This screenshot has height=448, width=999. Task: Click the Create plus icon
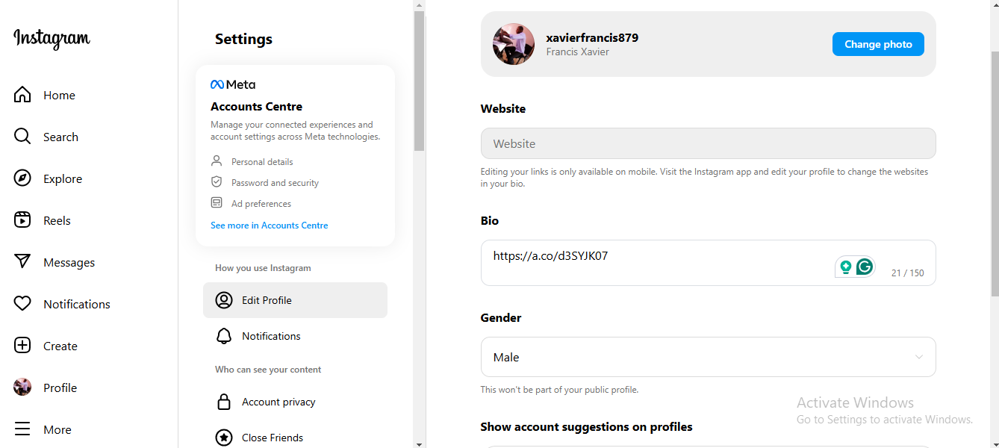22,346
